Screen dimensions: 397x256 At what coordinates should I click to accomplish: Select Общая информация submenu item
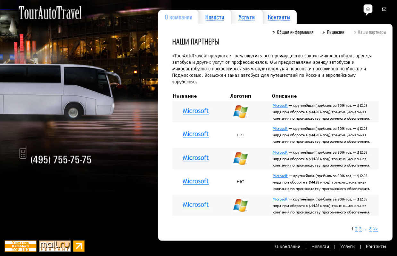coord(295,32)
